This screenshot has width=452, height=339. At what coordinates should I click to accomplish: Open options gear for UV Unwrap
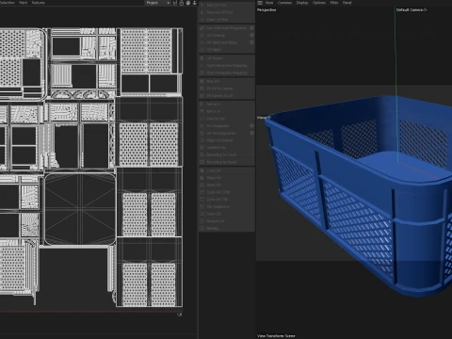tap(251, 35)
